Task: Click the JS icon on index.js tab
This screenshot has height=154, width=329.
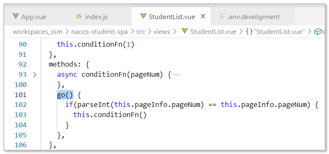Action: [x=79, y=16]
